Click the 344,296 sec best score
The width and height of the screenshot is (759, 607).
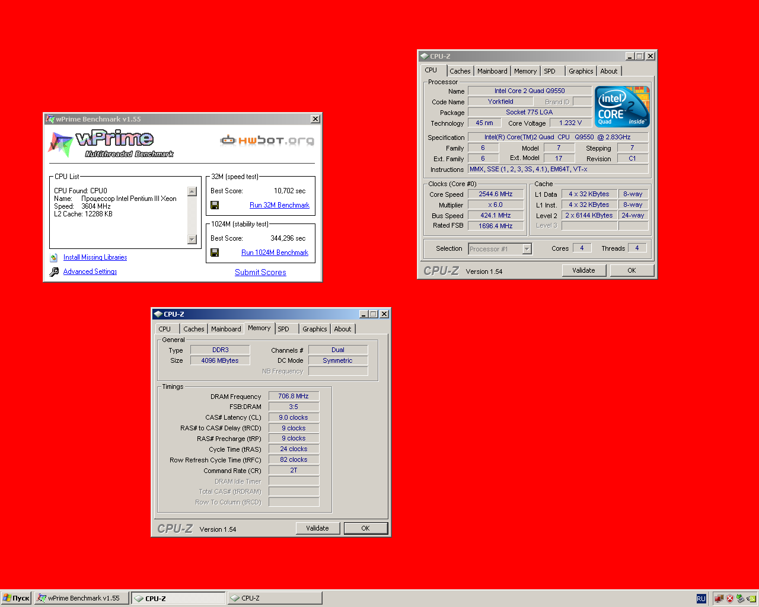pyautogui.click(x=288, y=238)
